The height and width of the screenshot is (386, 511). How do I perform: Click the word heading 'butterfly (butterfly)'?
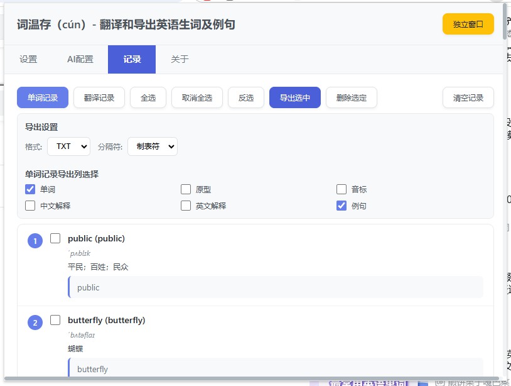coord(107,320)
